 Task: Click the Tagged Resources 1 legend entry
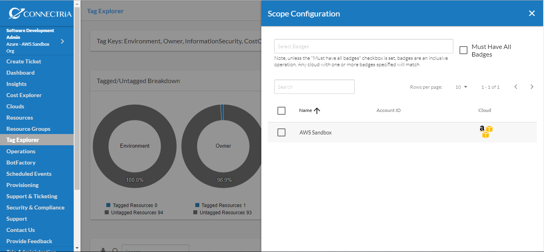click(x=220, y=205)
